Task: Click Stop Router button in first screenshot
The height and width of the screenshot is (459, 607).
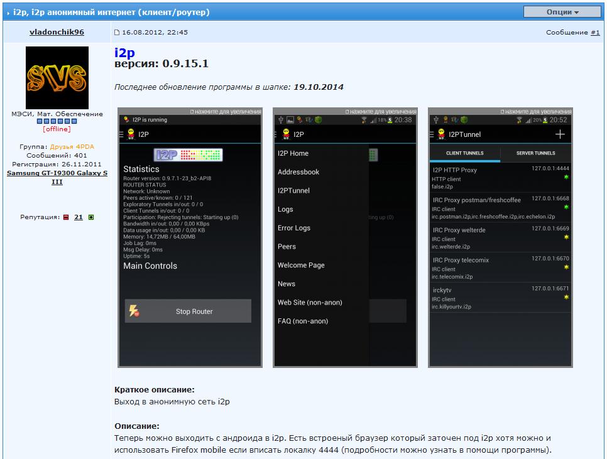Action: (x=188, y=311)
